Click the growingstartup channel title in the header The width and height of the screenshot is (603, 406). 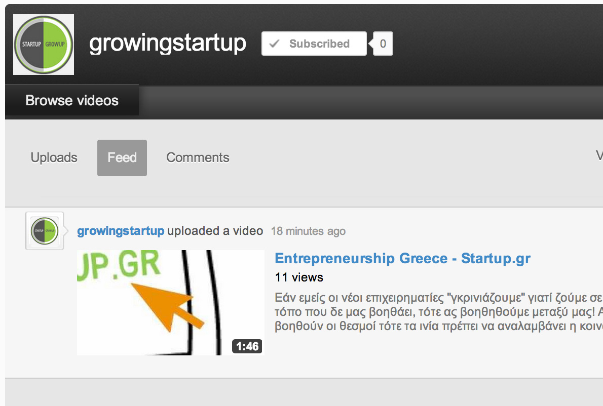(168, 44)
